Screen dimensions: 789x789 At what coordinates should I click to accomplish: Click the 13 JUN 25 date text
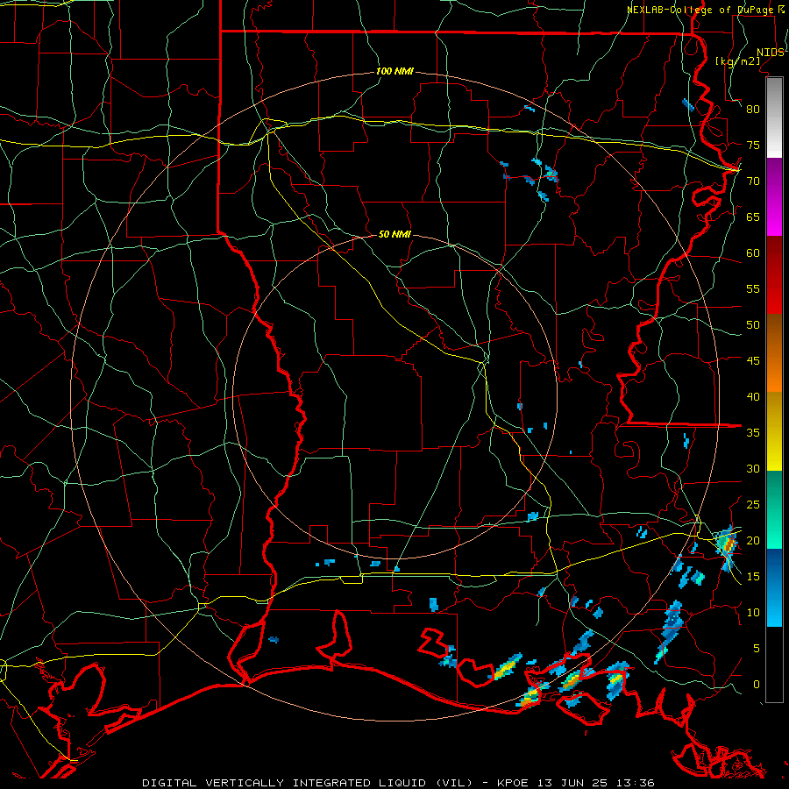[573, 783]
